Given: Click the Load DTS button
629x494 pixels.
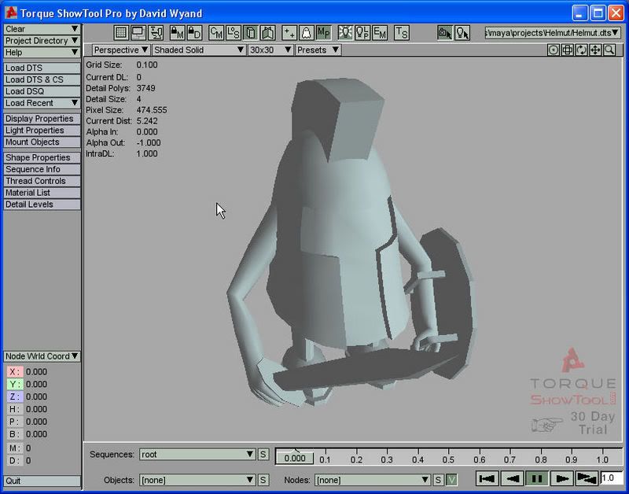Looking at the screenshot, I should tap(42, 68).
